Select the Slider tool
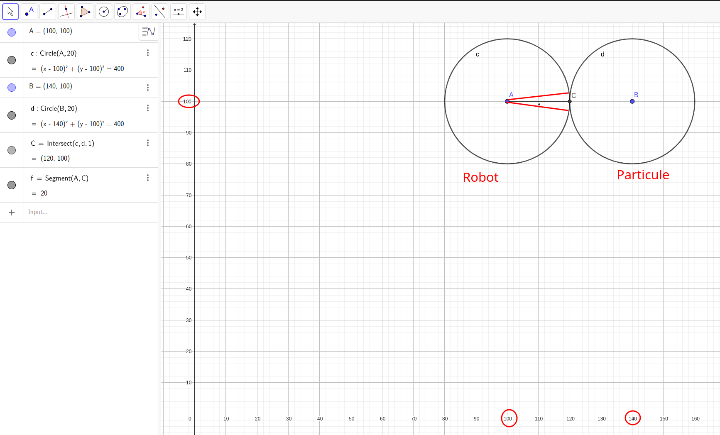This screenshot has width=720, height=435. click(x=178, y=12)
